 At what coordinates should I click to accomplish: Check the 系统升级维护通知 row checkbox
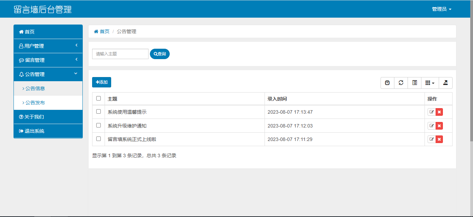[98, 125]
